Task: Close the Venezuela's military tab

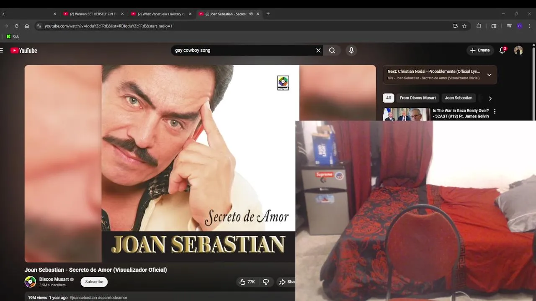Action: click(x=190, y=14)
